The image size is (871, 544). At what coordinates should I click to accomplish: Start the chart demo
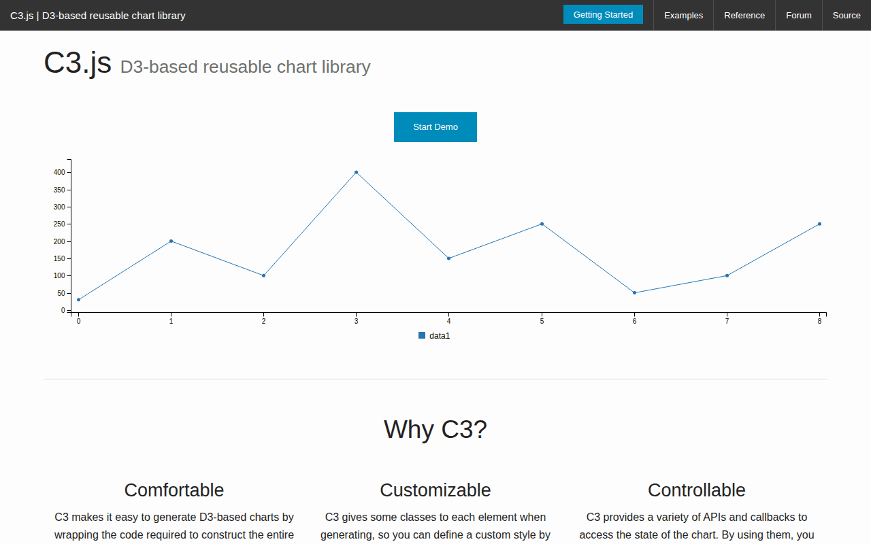(x=435, y=127)
